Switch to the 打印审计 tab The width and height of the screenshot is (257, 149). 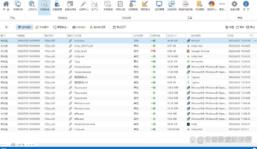(x=79, y=27)
